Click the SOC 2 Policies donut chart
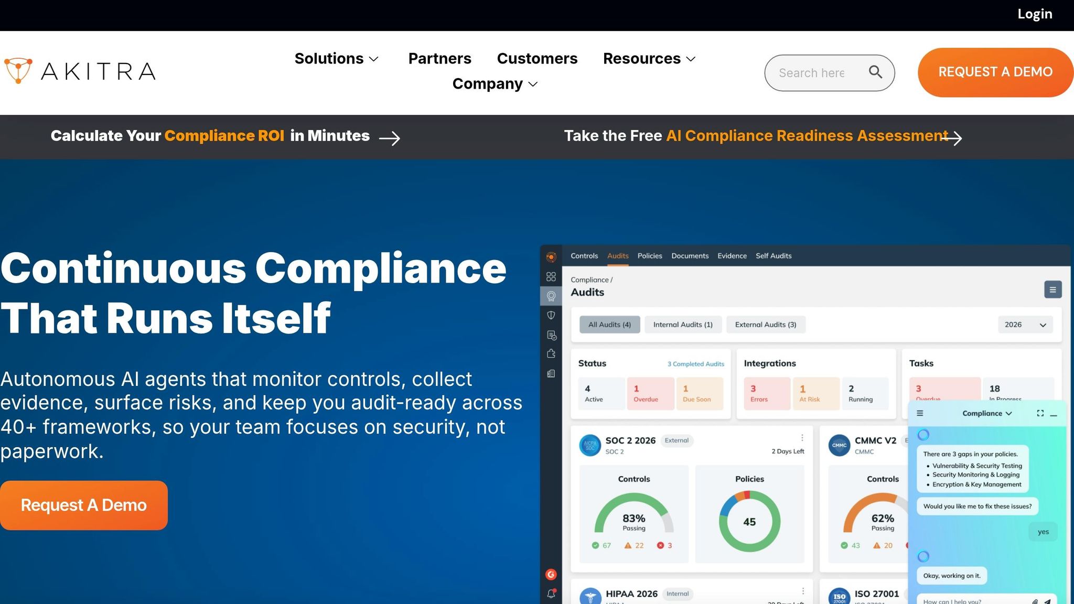The image size is (1074, 604). pyautogui.click(x=749, y=522)
